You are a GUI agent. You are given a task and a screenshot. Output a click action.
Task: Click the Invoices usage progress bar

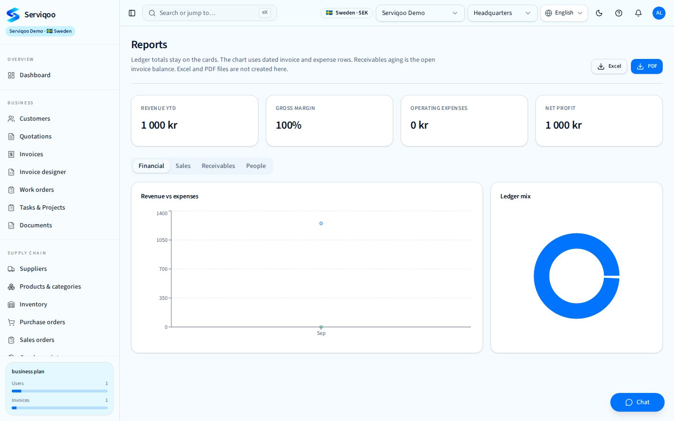(59, 408)
